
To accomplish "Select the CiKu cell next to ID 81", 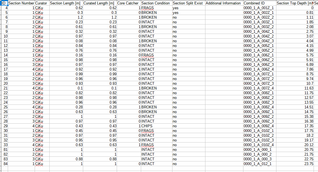I will [x=41, y=149].
